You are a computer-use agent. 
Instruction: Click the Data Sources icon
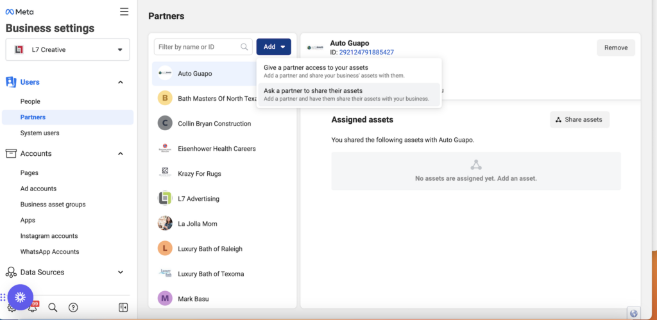(11, 273)
